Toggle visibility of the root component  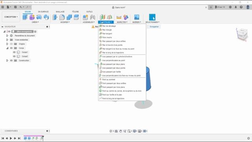pyautogui.click(x=9, y=32)
